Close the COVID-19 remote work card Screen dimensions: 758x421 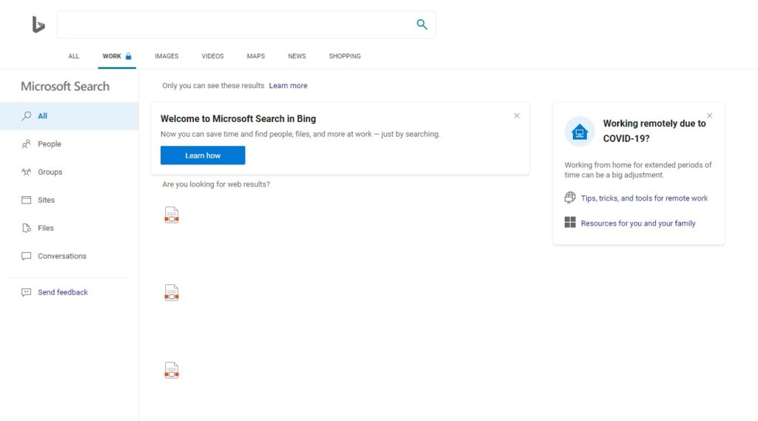(x=709, y=115)
